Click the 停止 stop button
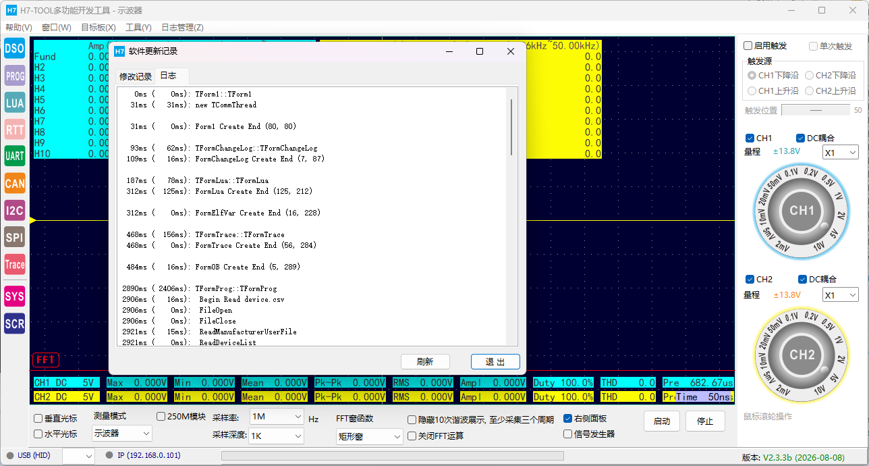 tap(704, 421)
